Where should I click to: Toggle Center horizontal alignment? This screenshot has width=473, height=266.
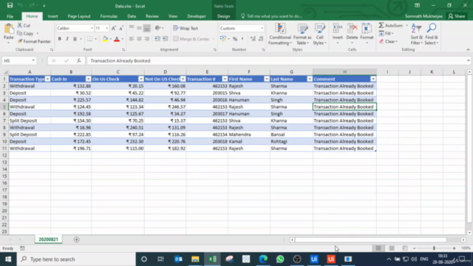[139, 38]
